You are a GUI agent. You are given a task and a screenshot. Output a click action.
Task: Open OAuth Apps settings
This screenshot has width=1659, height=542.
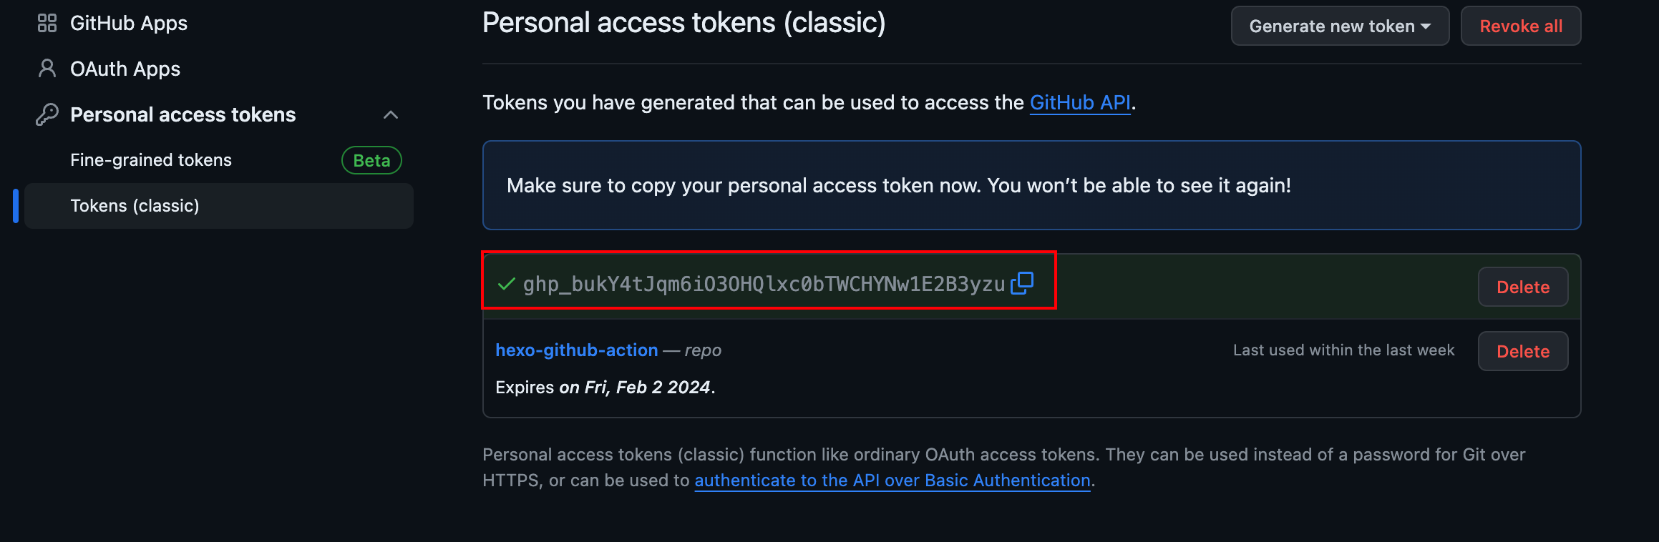coord(125,69)
